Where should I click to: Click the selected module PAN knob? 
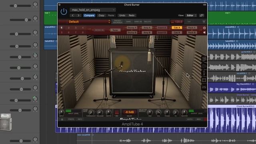(x=150, y=112)
